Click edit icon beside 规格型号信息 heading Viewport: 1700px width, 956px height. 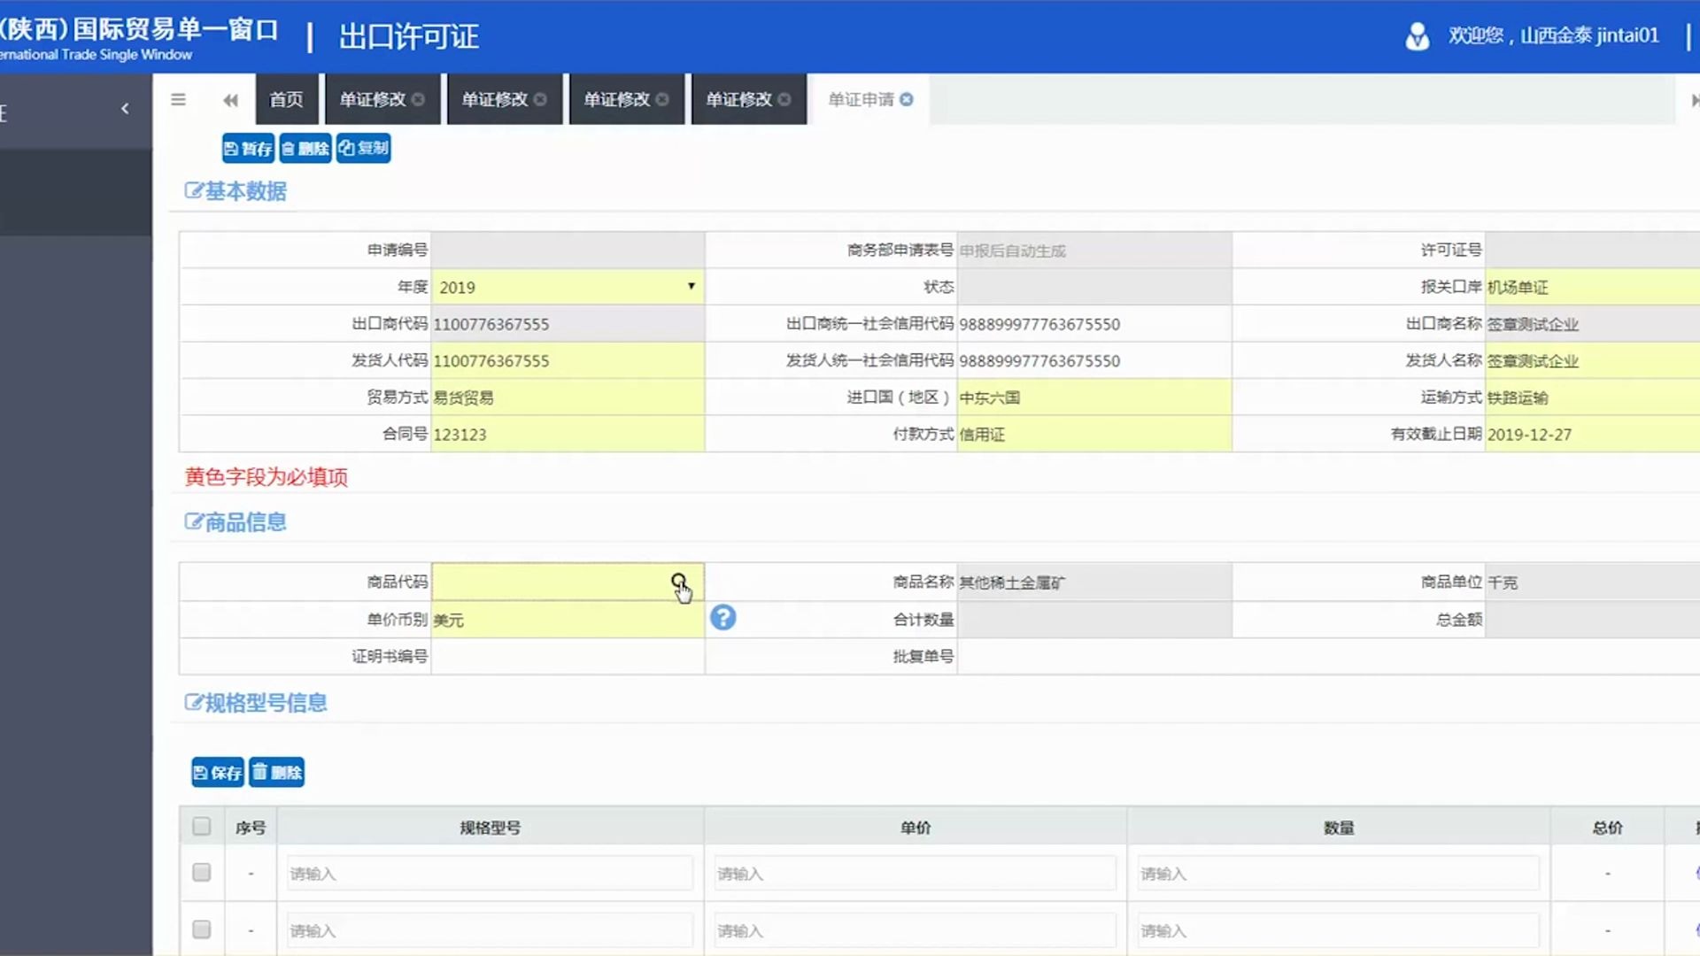click(x=193, y=702)
